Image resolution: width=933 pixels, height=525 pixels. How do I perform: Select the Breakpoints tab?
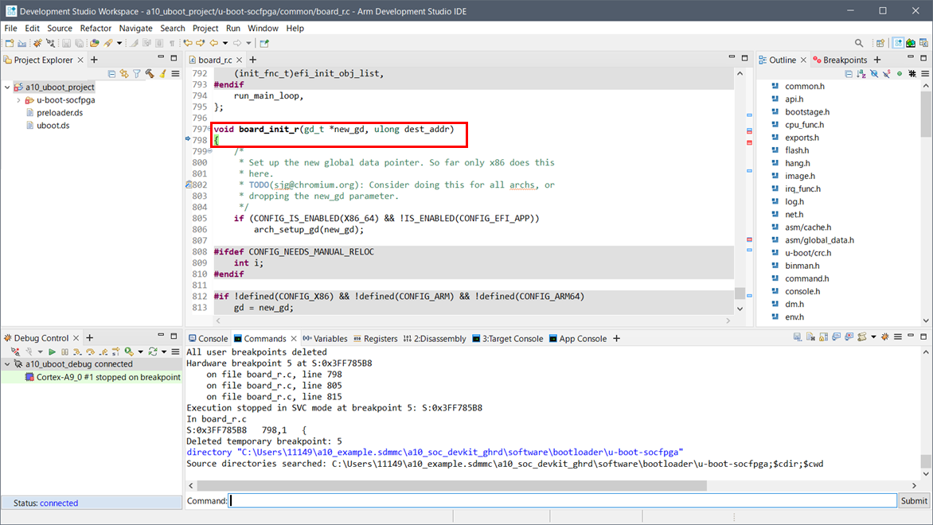click(x=844, y=60)
